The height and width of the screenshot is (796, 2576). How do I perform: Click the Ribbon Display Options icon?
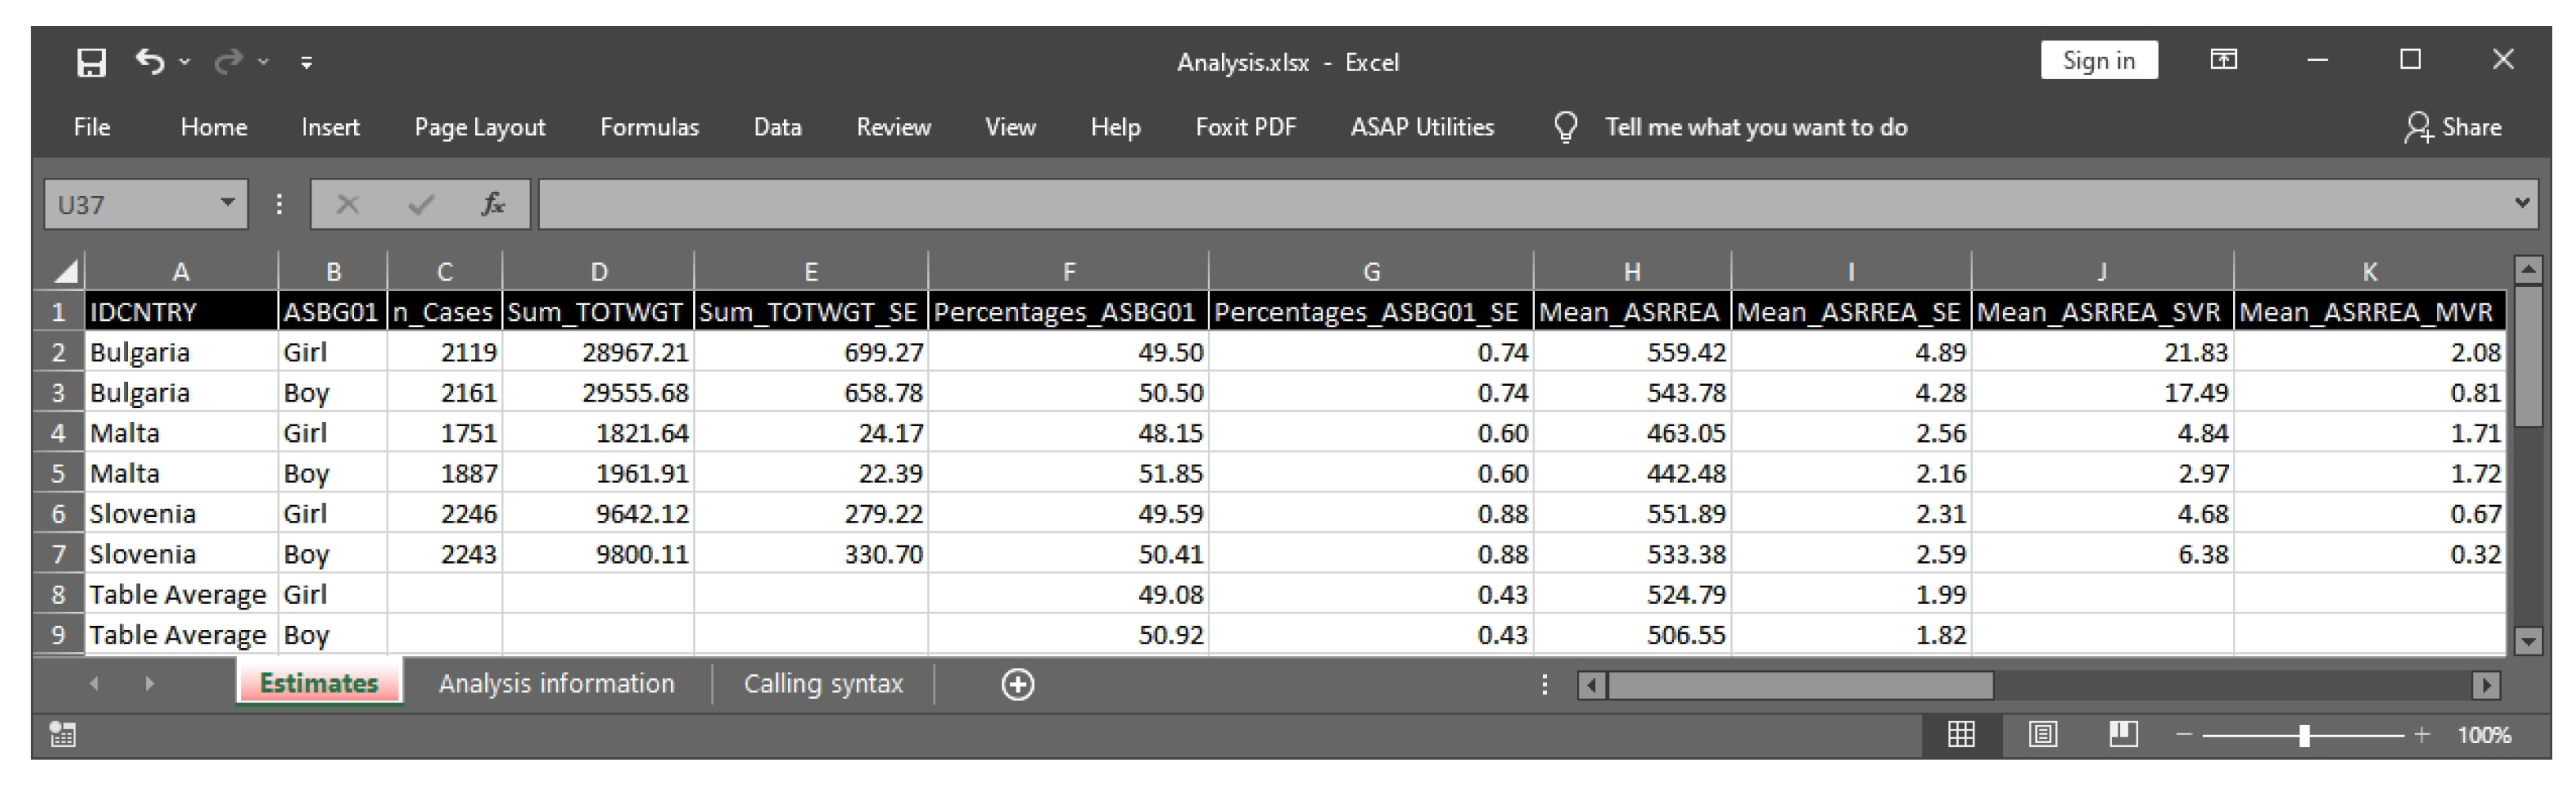2222,60
